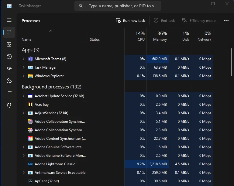
Task: Click the Adobe Genuine Software Inte... icon
Action: pyautogui.click(x=30, y=147)
